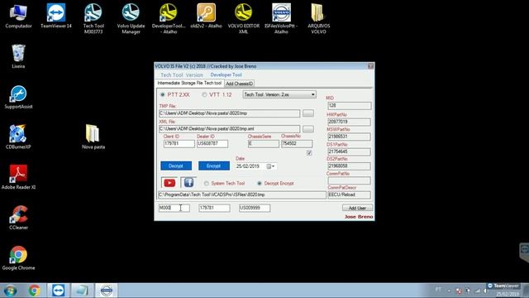The image size is (529, 298).
Task: Switch to Intermediate Storage File Tech tool tab
Action: click(189, 83)
